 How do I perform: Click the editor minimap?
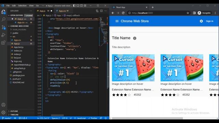pyautogui.click(x=103, y=32)
